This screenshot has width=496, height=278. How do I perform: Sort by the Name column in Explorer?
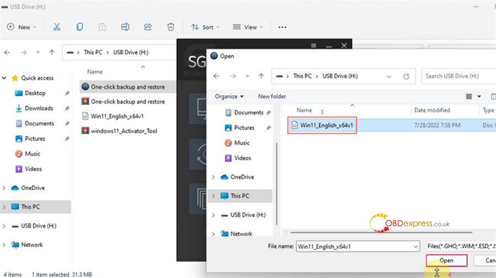click(95, 72)
